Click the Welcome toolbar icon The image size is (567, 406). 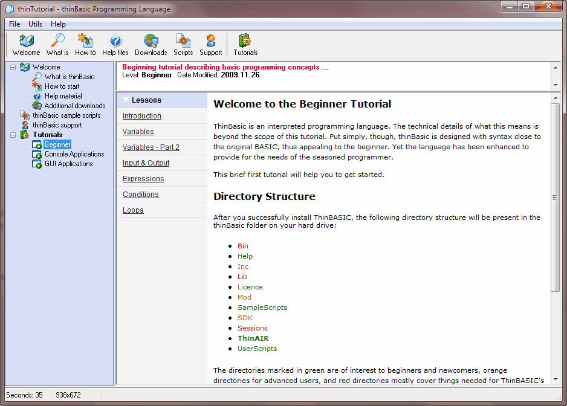(27, 41)
